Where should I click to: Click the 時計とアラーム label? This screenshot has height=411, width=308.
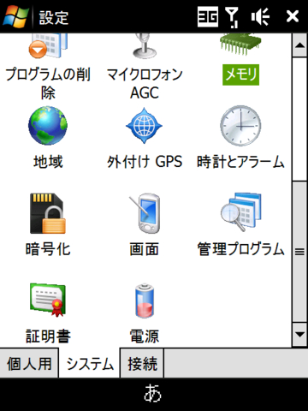click(240, 162)
